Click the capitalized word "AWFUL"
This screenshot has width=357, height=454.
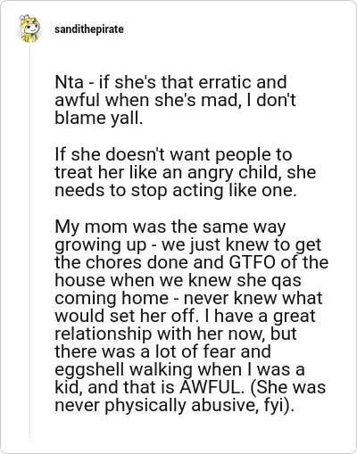coord(210,387)
